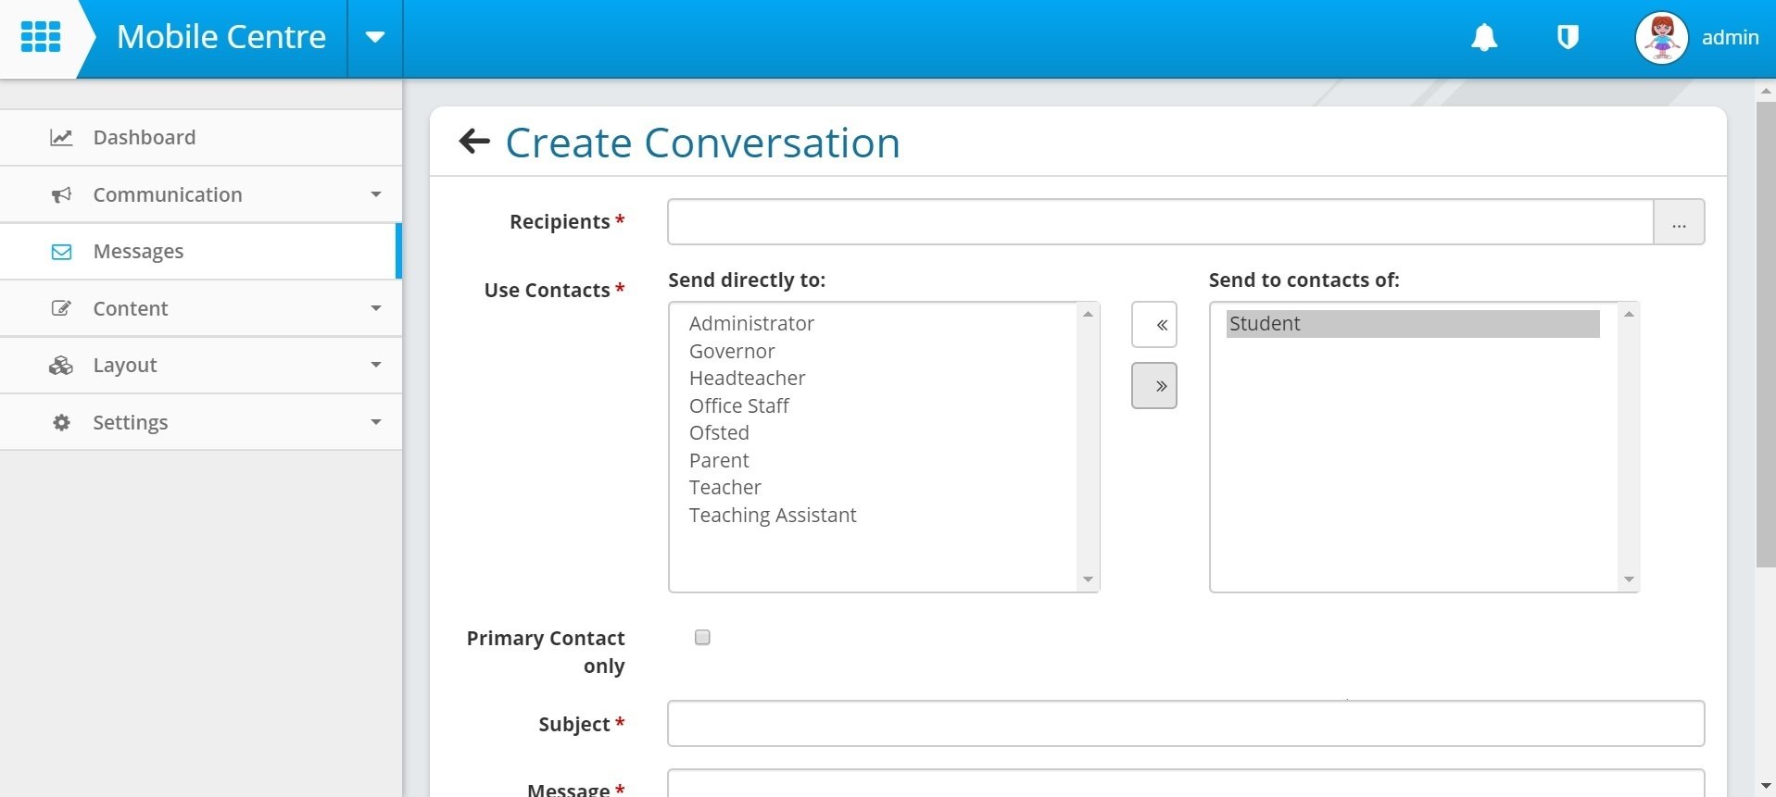Image resolution: width=1776 pixels, height=797 pixels.
Task: Open the notifications bell
Action: (x=1484, y=37)
